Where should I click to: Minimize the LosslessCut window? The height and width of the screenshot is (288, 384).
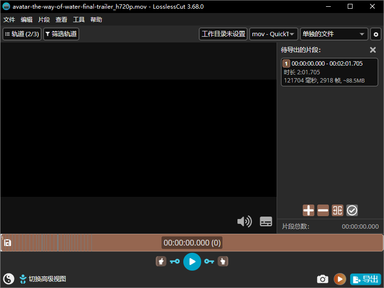coord(328,6)
